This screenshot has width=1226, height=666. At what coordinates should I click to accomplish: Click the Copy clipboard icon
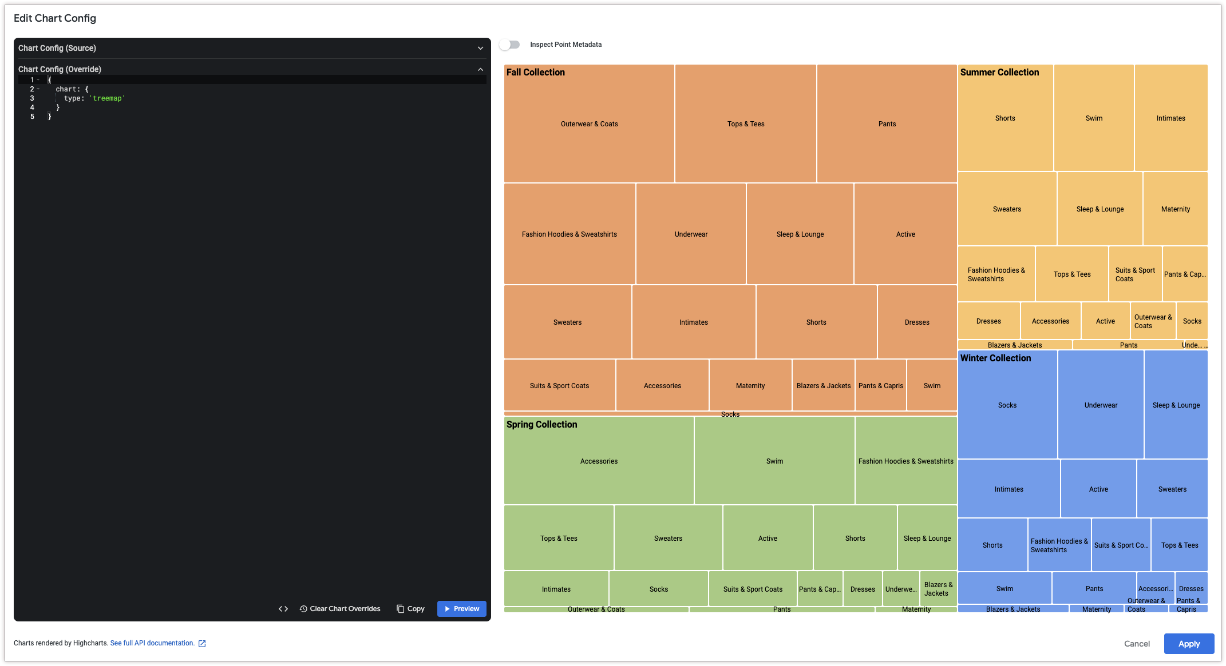[x=400, y=609]
